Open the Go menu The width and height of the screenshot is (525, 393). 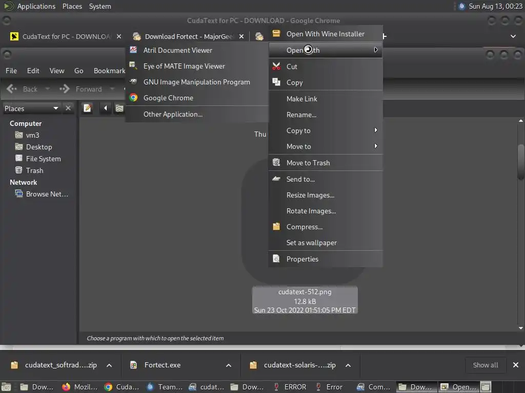78,71
